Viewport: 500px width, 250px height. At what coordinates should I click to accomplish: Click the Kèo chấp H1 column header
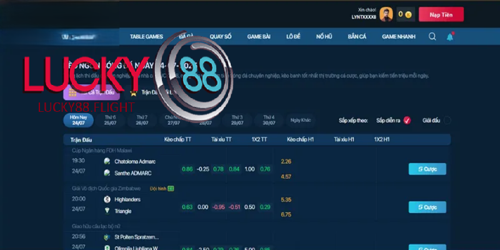[301, 139]
